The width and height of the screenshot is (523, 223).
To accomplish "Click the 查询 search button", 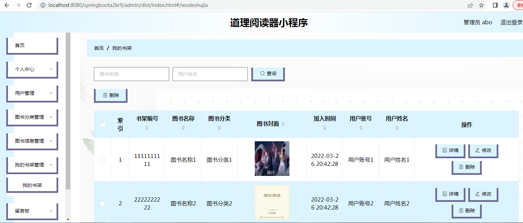I will click(268, 74).
